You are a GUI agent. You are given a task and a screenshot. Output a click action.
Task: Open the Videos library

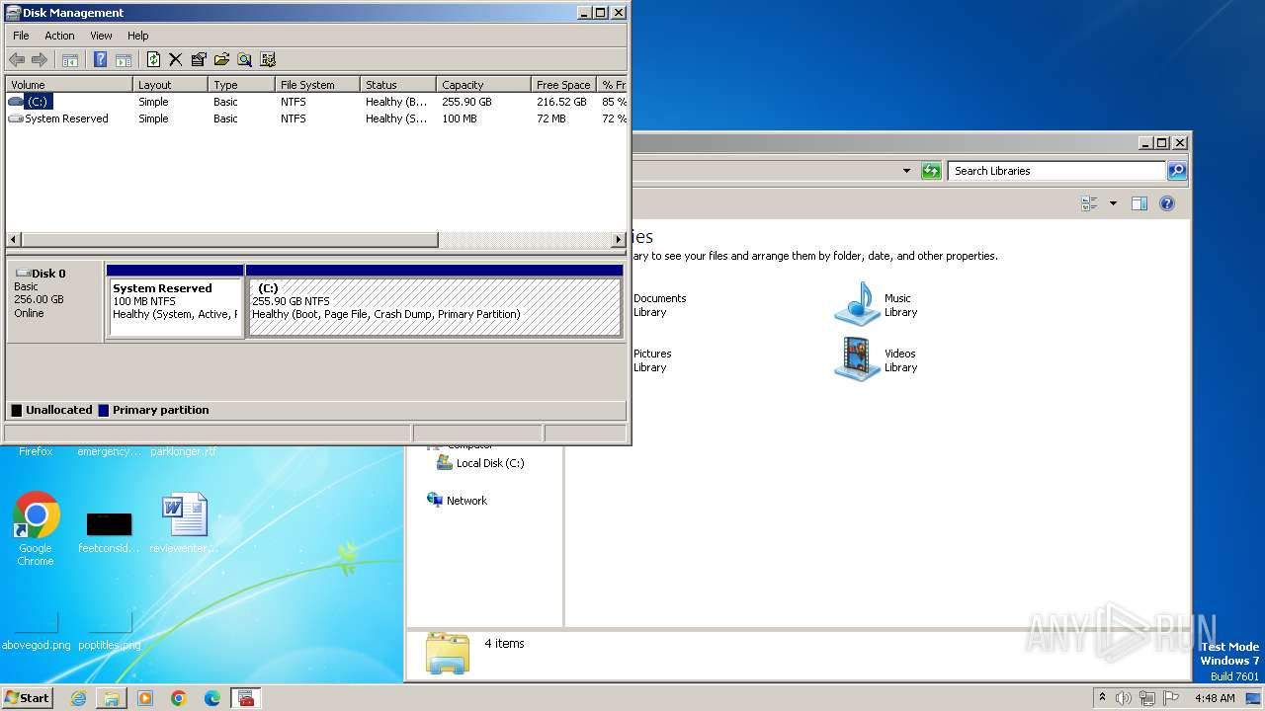(x=878, y=359)
